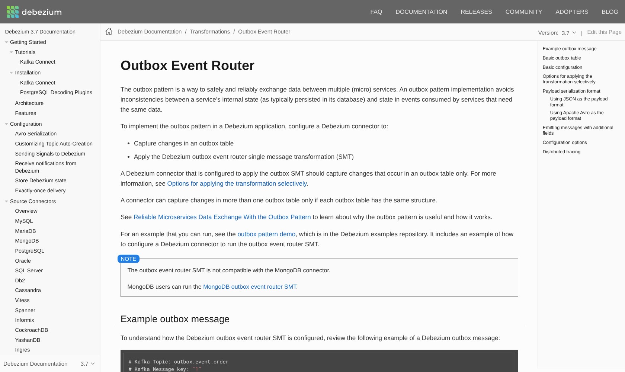Open the DOCUMENTATION menu item
The height and width of the screenshot is (372, 625).
tap(421, 12)
